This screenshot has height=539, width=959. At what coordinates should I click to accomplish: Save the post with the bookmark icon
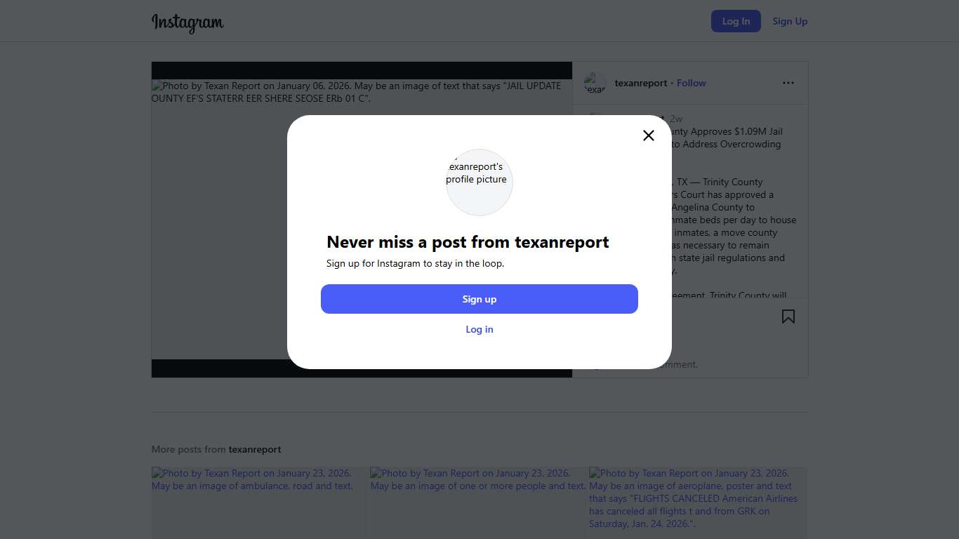pos(788,317)
